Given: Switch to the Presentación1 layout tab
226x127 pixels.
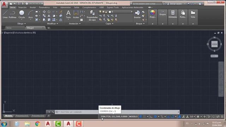Looking at the screenshot, I should pos(22,116).
